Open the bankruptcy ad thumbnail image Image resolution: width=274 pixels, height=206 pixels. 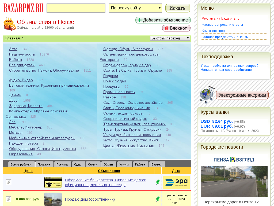tap(53, 182)
